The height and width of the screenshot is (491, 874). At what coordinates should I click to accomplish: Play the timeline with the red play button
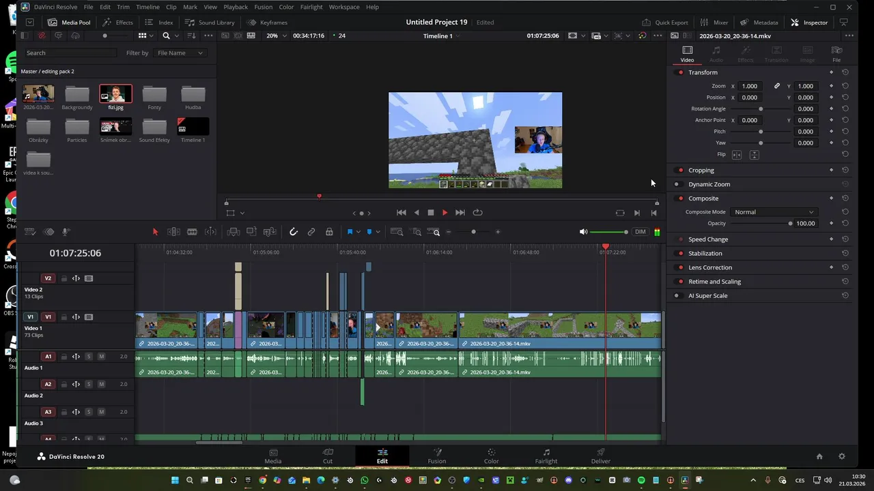[445, 213]
